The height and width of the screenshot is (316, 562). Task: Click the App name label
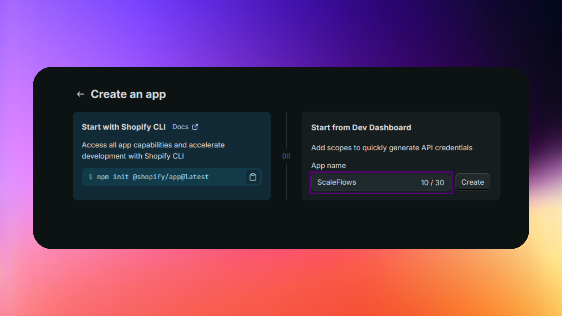tap(328, 166)
